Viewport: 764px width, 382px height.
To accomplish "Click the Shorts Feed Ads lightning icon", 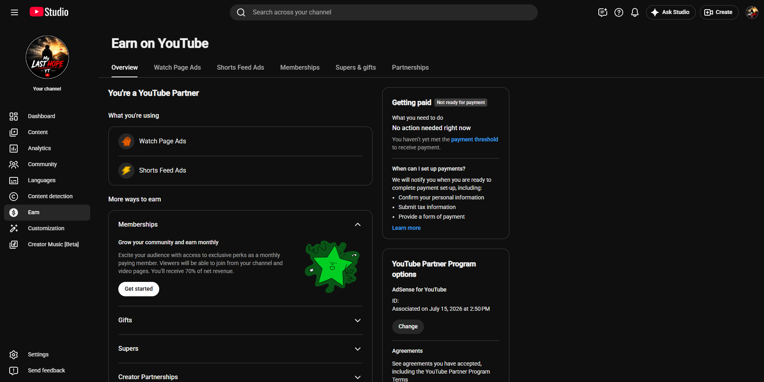I will point(126,171).
